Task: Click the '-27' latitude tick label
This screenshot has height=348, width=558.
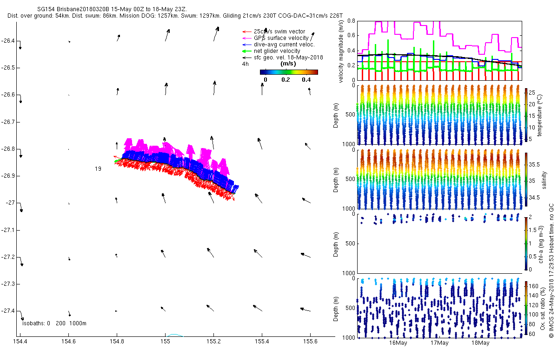Action: click(11, 203)
